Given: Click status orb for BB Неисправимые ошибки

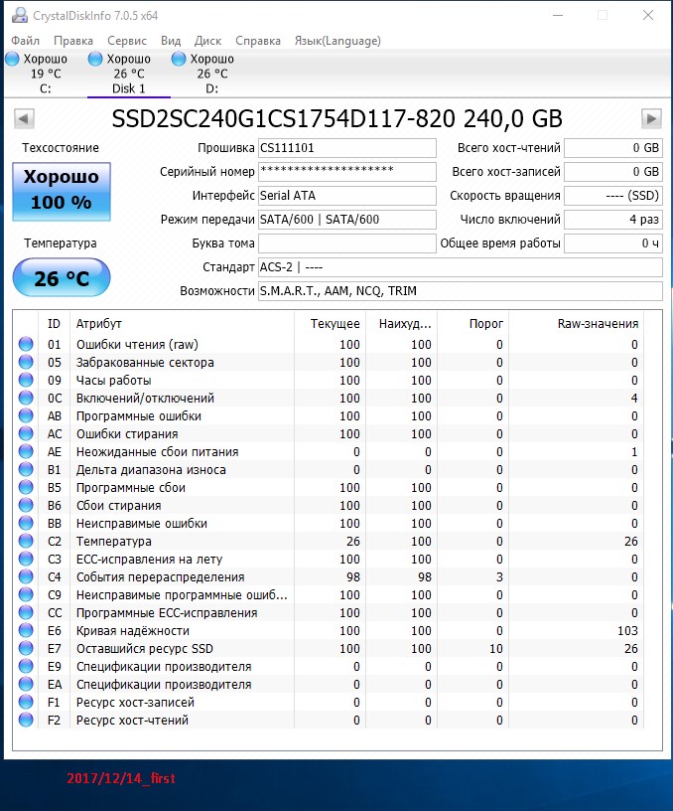Looking at the screenshot, I should [26, 523].
